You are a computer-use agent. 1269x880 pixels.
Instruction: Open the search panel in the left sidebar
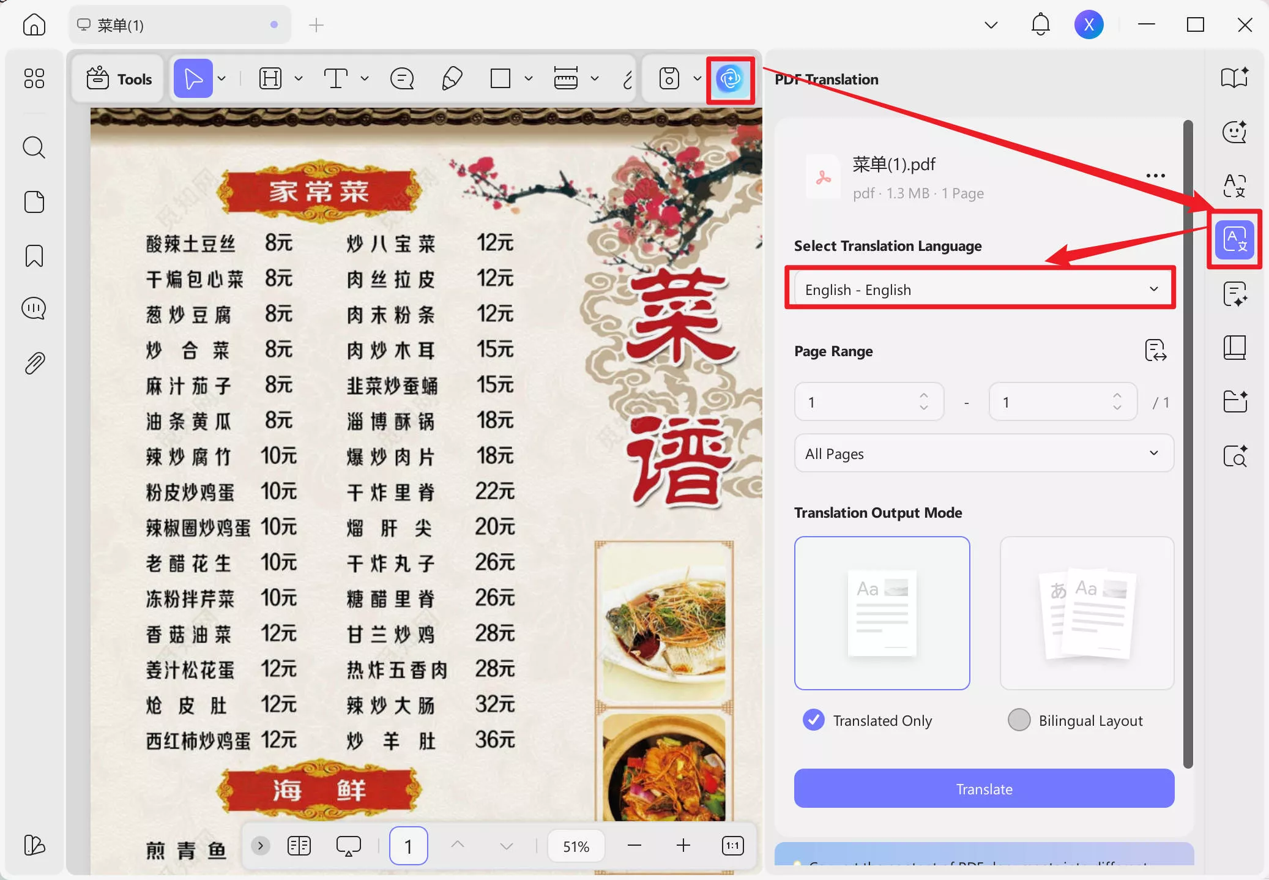pyautogui.click(x=34, y=147)
